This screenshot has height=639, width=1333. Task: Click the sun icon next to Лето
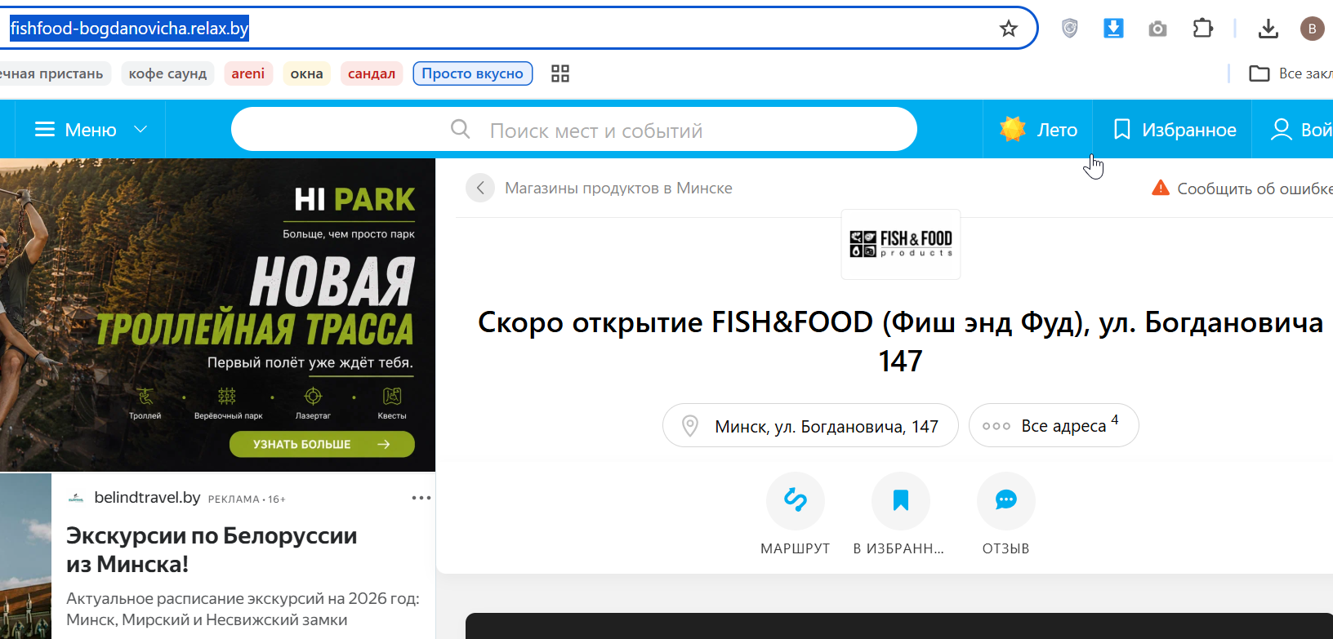[1013, 129]
